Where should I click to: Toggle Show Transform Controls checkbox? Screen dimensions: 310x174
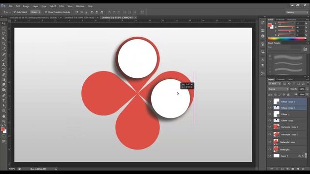(46, 12)
